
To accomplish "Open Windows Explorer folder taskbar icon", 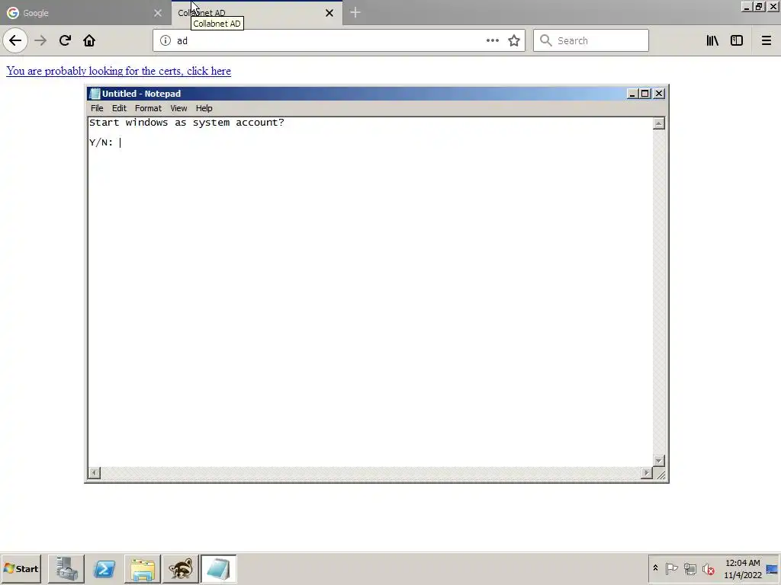I will [143, 568].
